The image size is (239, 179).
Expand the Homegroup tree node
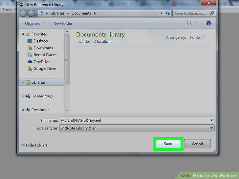(x=23, y=96)
